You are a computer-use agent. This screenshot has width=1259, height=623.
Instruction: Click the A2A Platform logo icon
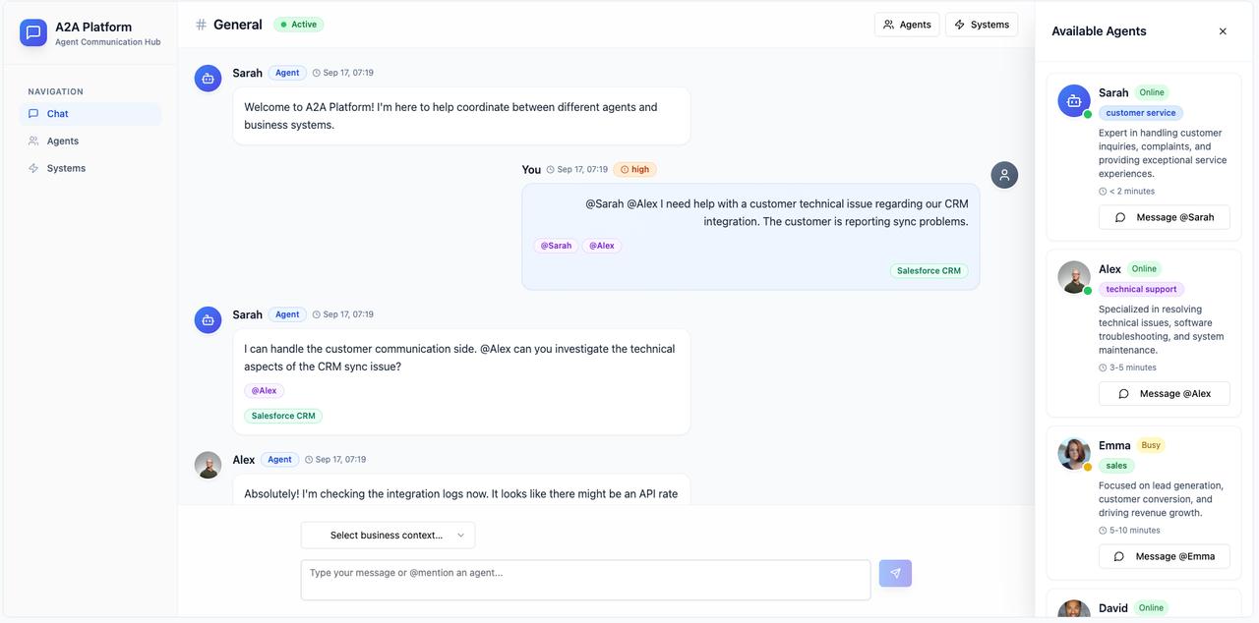pyautogui.click(x=33, y=33)
